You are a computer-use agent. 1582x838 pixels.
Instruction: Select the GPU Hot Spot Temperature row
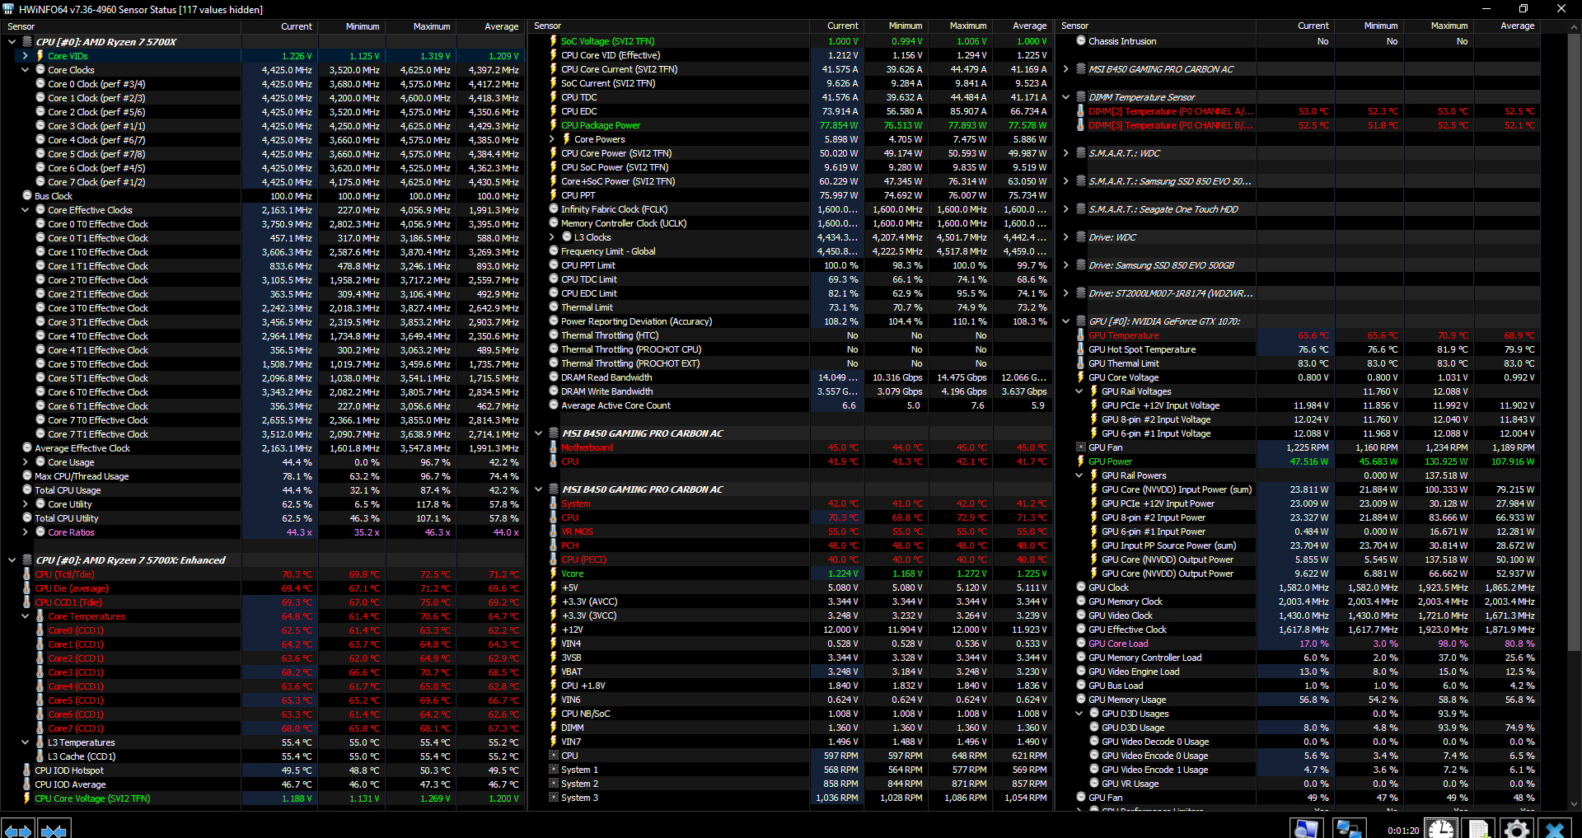[1299, 349]
